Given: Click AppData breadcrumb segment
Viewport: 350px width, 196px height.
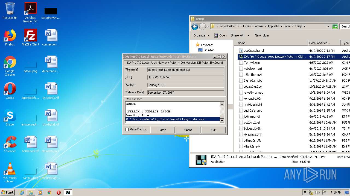Looking at the screenshot, I should (273, 26).
